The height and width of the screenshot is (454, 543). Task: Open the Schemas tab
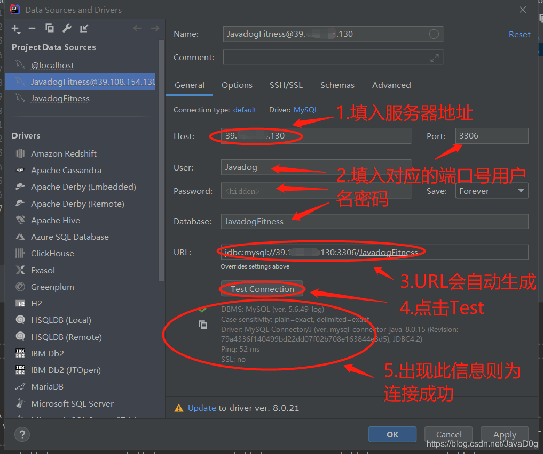click(337, 85)
